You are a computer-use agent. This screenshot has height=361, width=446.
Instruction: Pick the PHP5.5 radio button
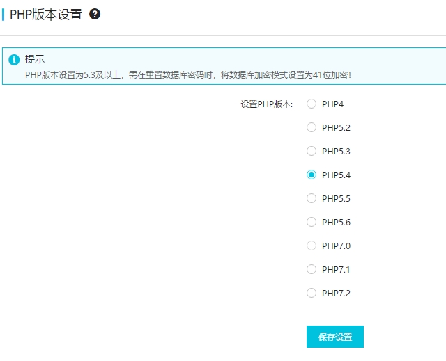[x=312, y=198]
